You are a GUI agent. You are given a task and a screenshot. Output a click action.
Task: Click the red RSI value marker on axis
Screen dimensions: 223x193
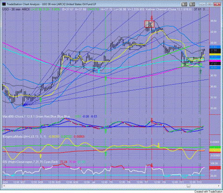[x=215, y=167]
